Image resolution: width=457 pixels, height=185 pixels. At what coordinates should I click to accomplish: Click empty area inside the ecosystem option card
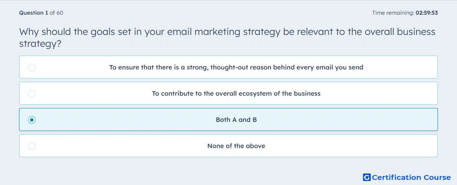[x=379, y=93]
